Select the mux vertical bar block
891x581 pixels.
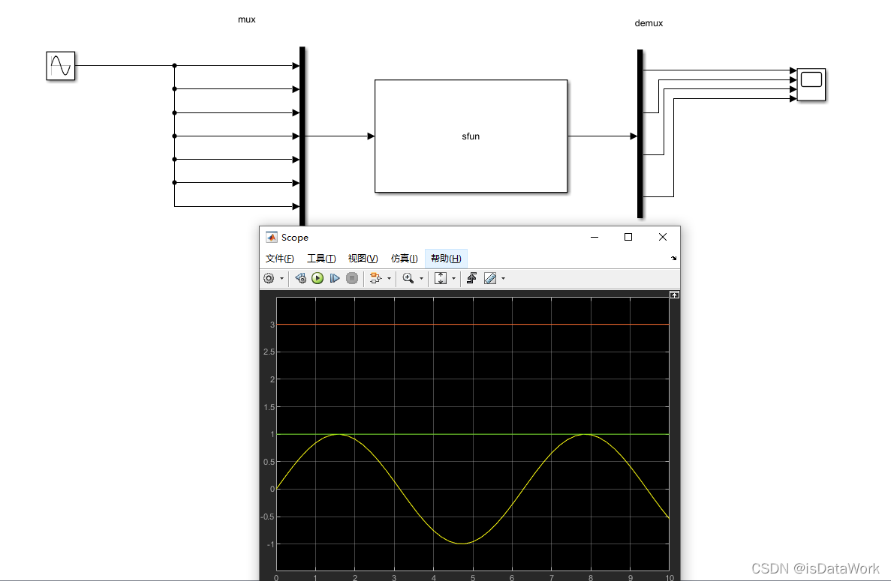click(303, 136)
